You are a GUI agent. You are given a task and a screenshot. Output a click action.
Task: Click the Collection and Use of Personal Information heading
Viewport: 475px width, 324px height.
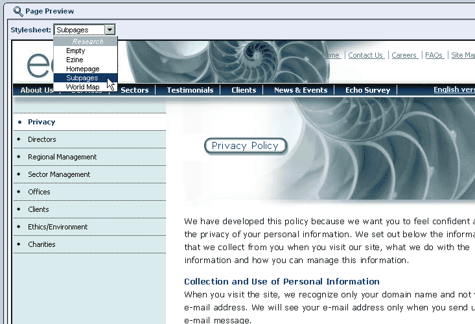click(x=282, y=281)
